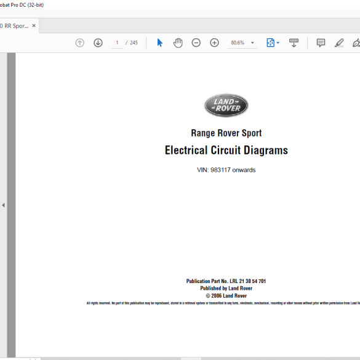This screenshot has height=360, width=360.
Task: Click 'Published by Land Rover' text
Action: [x=226, y=288]
